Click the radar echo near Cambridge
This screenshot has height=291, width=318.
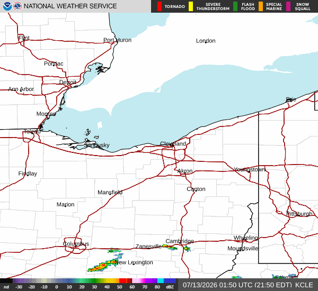187,248
